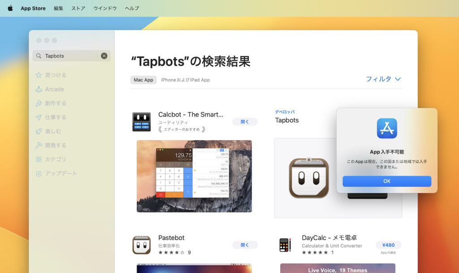
Task: Click the Calcbot app icon
Action: point(142,121)
